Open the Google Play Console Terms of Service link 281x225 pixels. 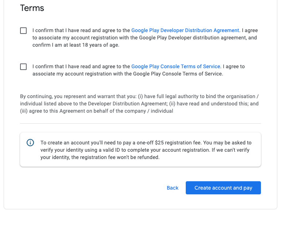click(176, 67)
